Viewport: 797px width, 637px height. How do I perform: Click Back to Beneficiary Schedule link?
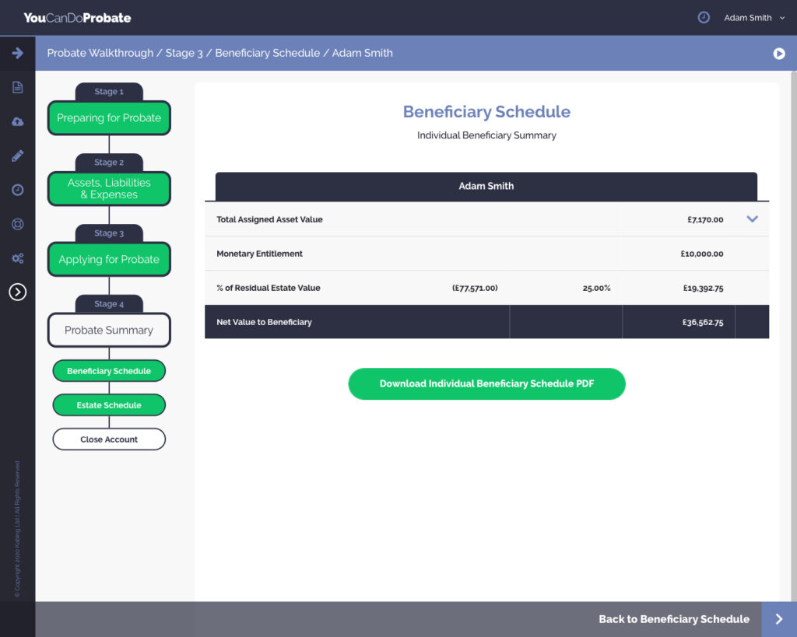click(x=673, y=619)
